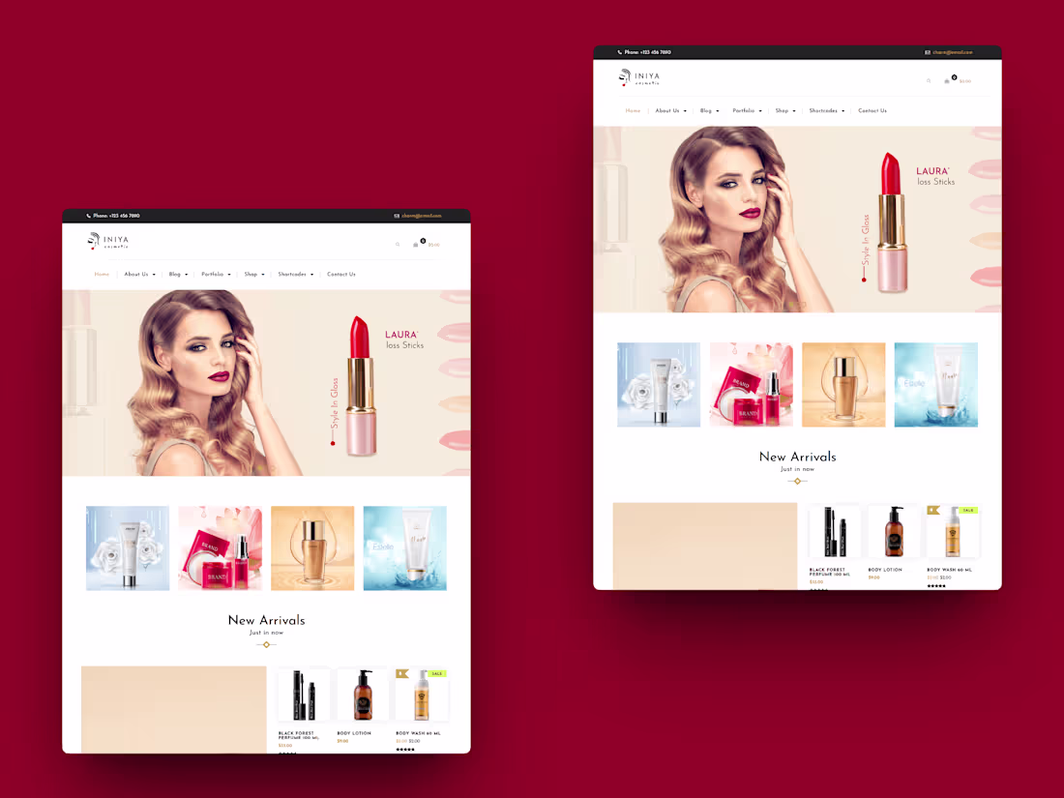Click the SALE label on Body Wash
Image resolution: width=1064 pixels, height=798 pixels.
coord(967,510)
